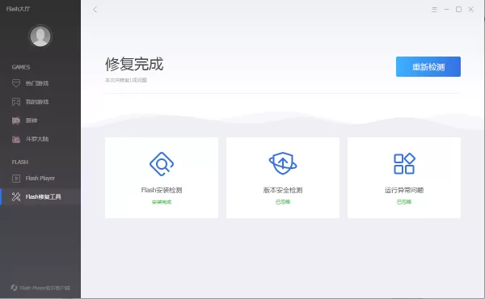Go back using the left arrow icon
This screenshot has width=485, height=299.
[95, 10]
